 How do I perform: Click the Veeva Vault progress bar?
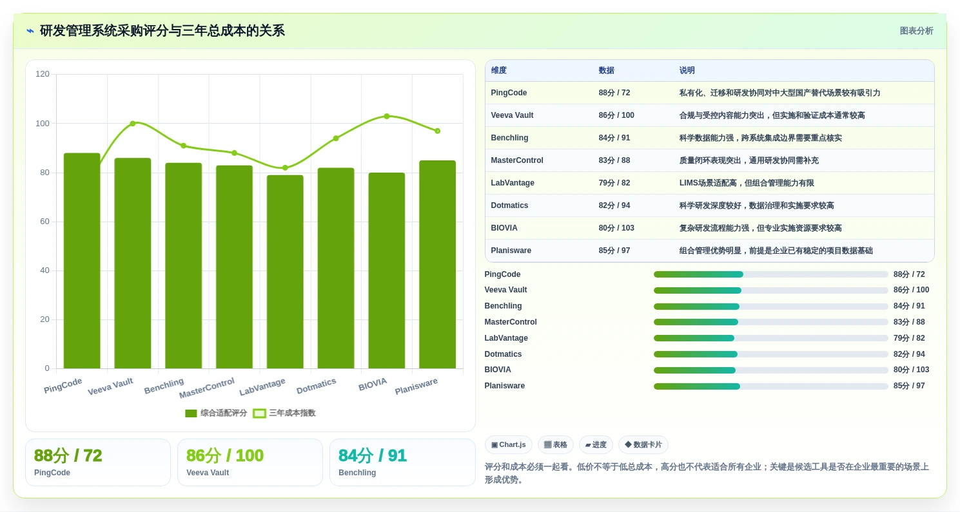[771, 290]
